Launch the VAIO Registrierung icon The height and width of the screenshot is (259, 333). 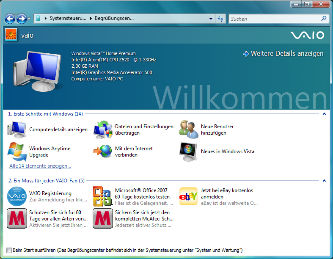point(17,197)
